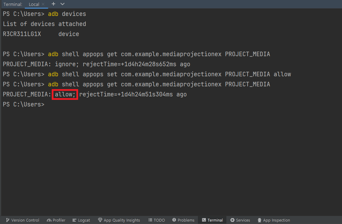
Task: Click the highlighted allow; text
Action: point(65,94)
